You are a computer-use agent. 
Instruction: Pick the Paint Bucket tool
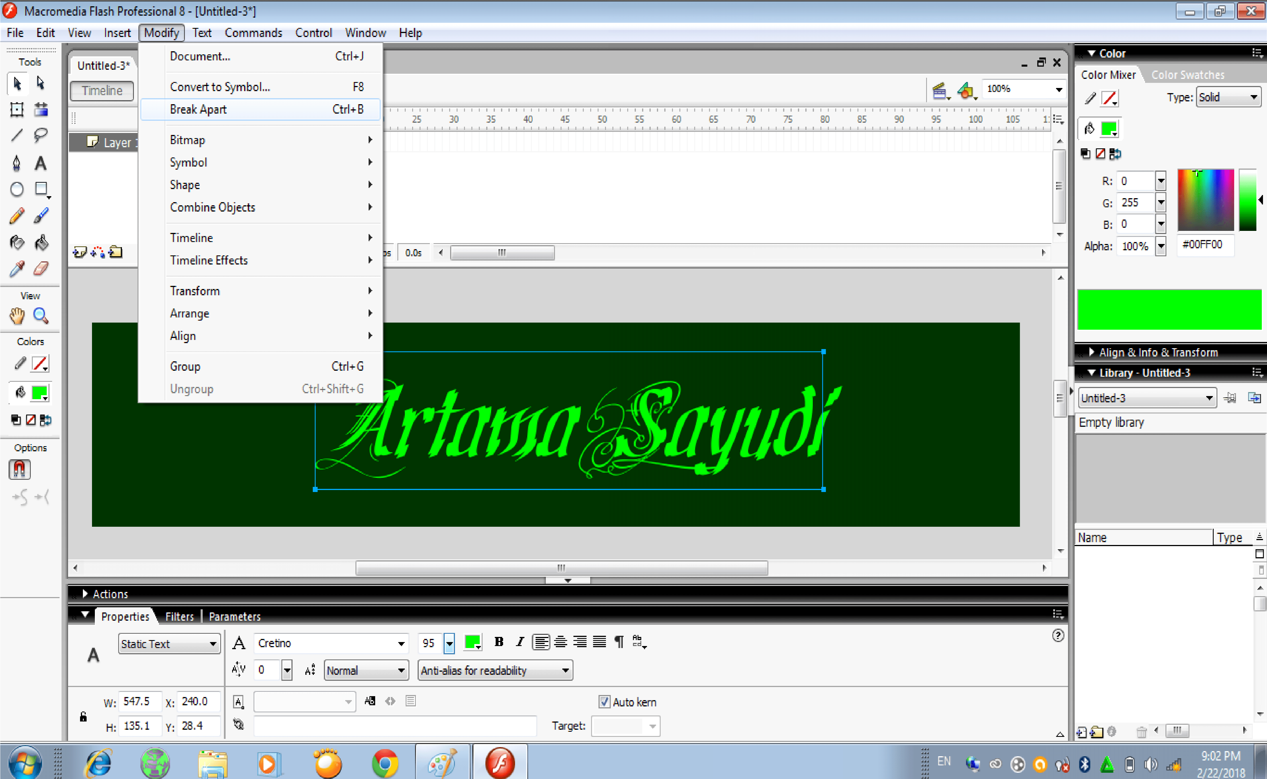(41, 242)
